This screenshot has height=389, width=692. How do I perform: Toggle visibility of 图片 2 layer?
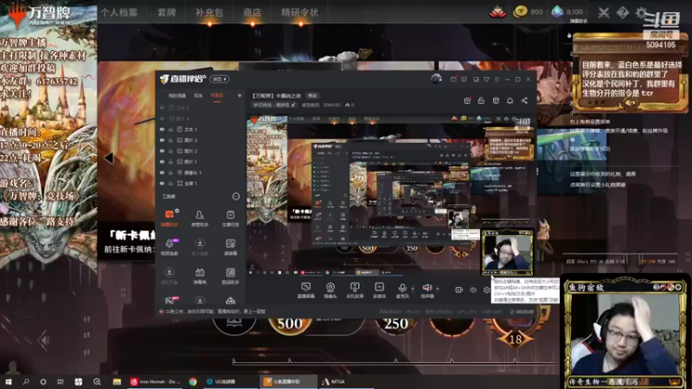(x=162, y=150)
